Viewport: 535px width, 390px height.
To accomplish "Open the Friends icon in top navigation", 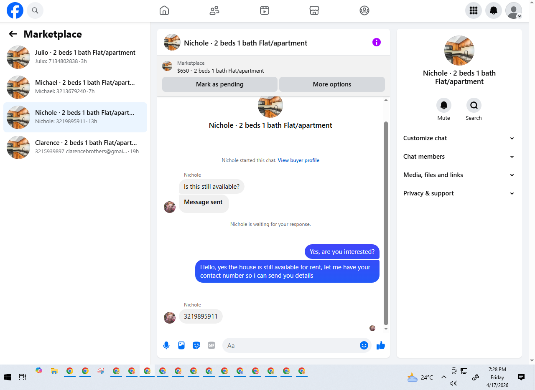I will click(x=214, y=10).
